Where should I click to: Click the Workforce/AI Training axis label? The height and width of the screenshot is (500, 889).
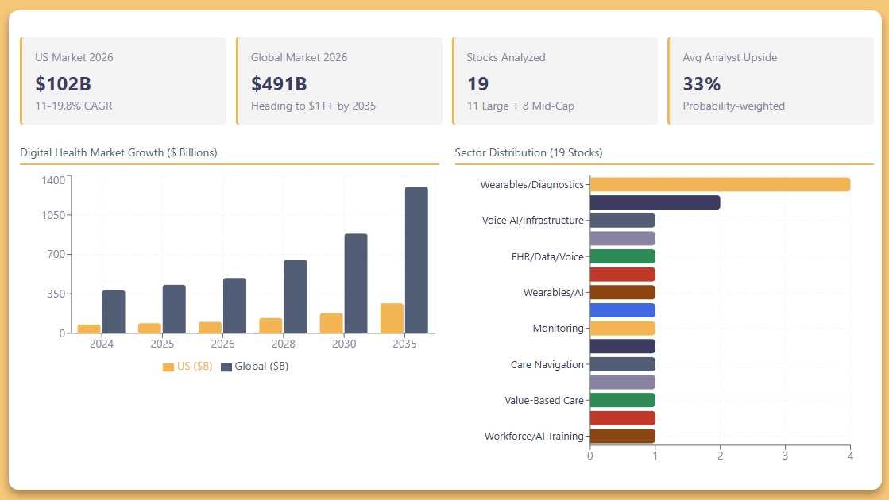534,436
